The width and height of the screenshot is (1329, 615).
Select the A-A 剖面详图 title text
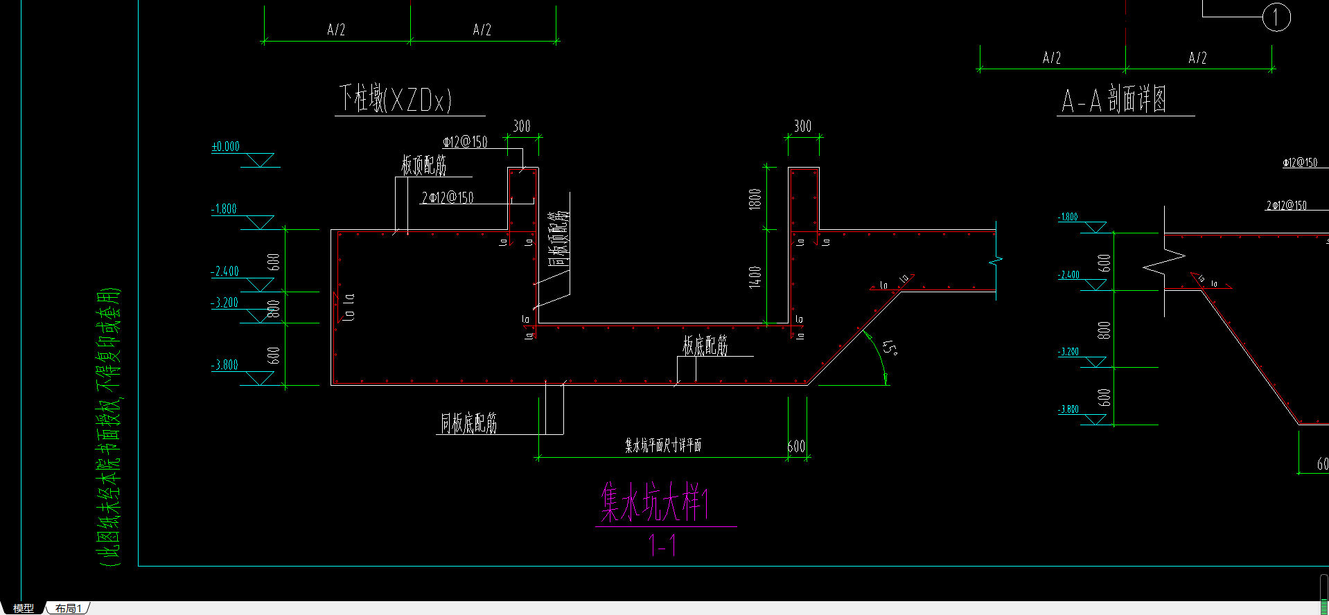click(1114, 100)
